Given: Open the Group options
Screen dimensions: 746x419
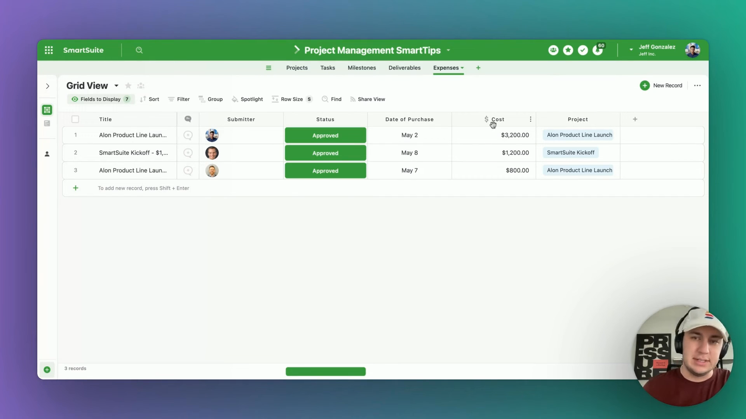Looking at the screenshot, I should 211,99.
